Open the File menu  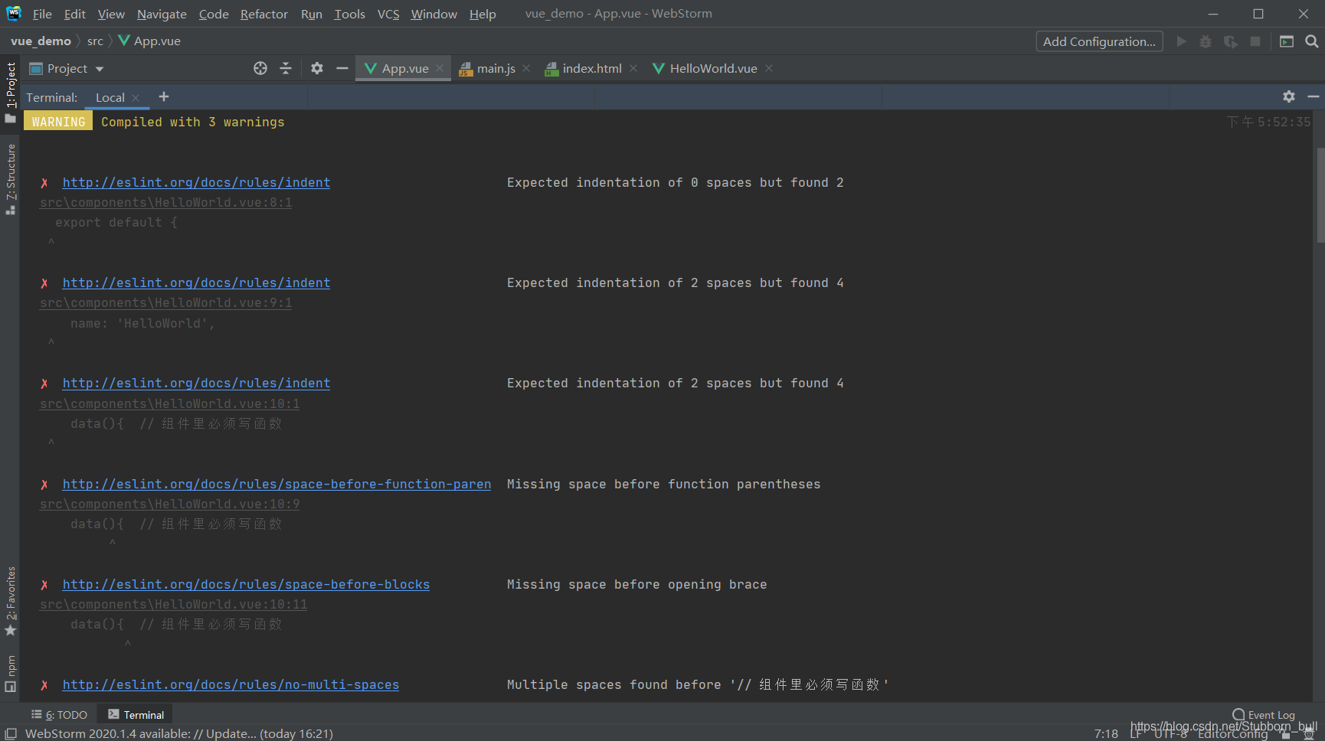click(42, 14)
